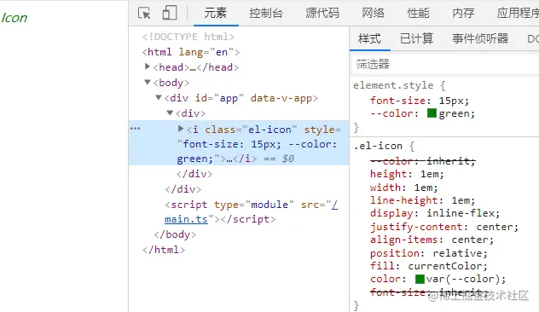Open the 性能 tab
Screen dimensions: 539x312
point(418,13)
